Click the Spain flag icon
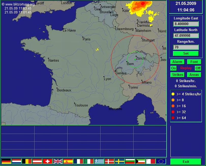This screenshot has height=166, width=206. tap(68, 161)
